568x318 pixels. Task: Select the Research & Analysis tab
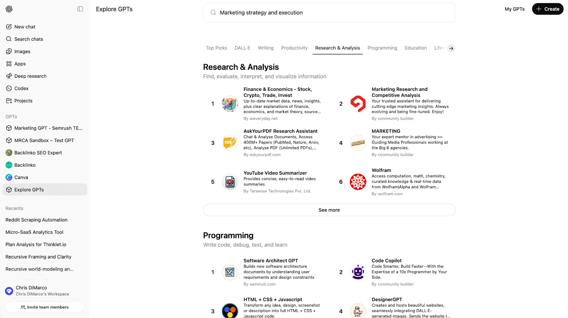click(x=337, y=48)
